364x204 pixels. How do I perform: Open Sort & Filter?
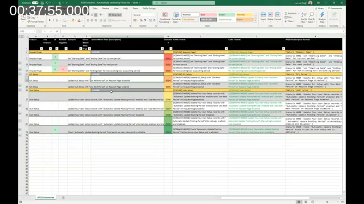click(x=304, y=18)
